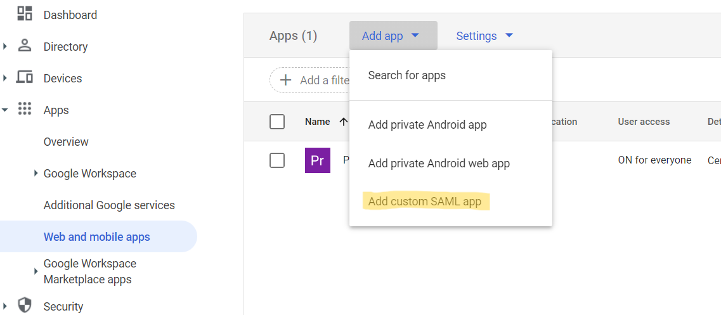Click the User access column header
The width and height of the screenshot is (721, 315).
click(x=644, y=122)
